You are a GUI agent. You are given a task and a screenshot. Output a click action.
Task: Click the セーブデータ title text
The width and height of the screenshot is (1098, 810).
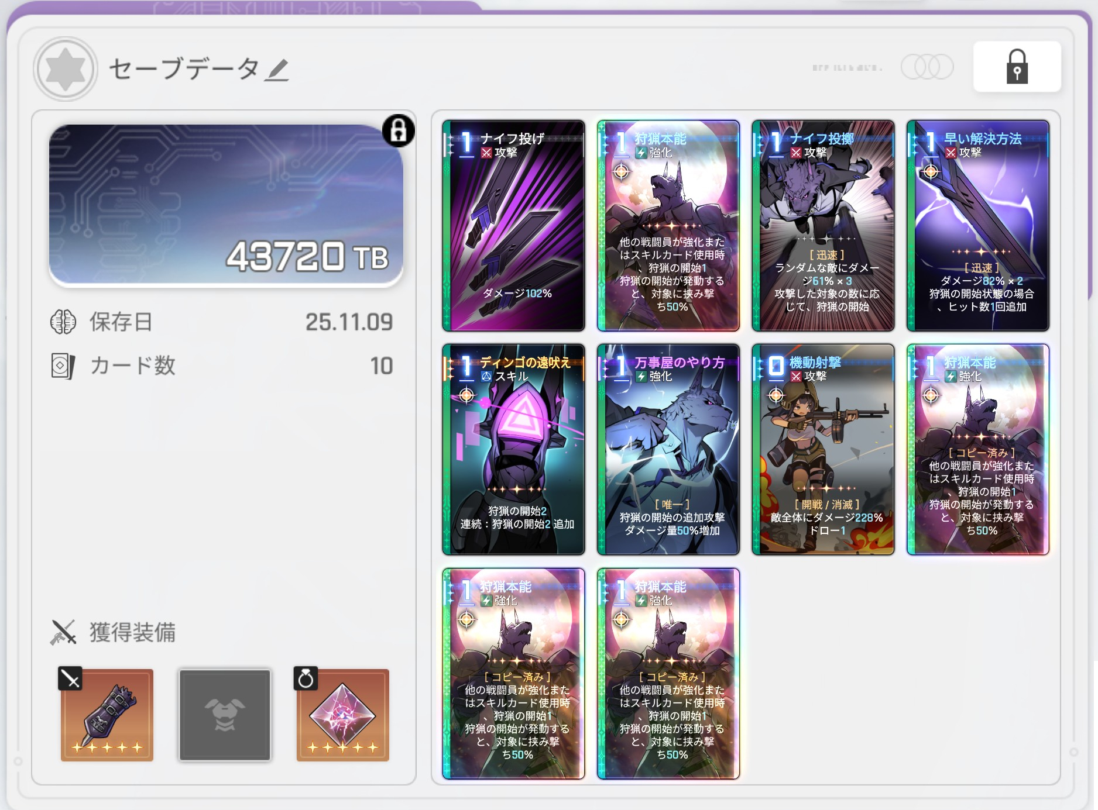tap(184, 69)
